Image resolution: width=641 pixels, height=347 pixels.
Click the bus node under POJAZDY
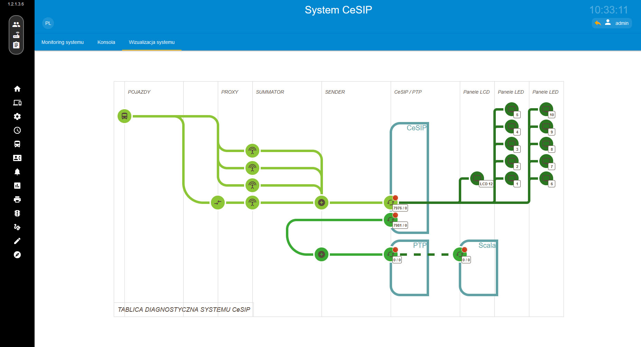124,116
